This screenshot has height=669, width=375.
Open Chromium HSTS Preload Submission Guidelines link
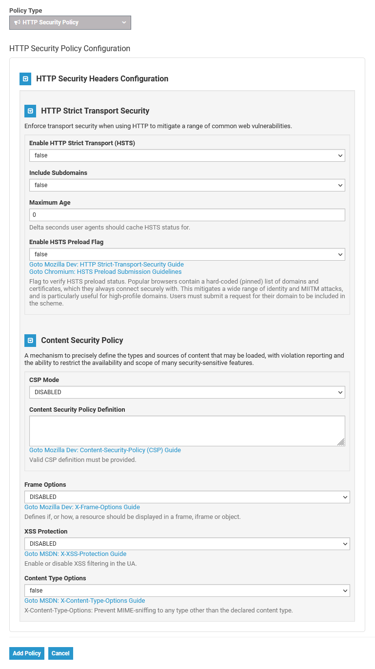105,272
